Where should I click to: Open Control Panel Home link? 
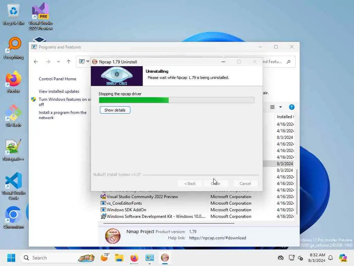point(57,79)
